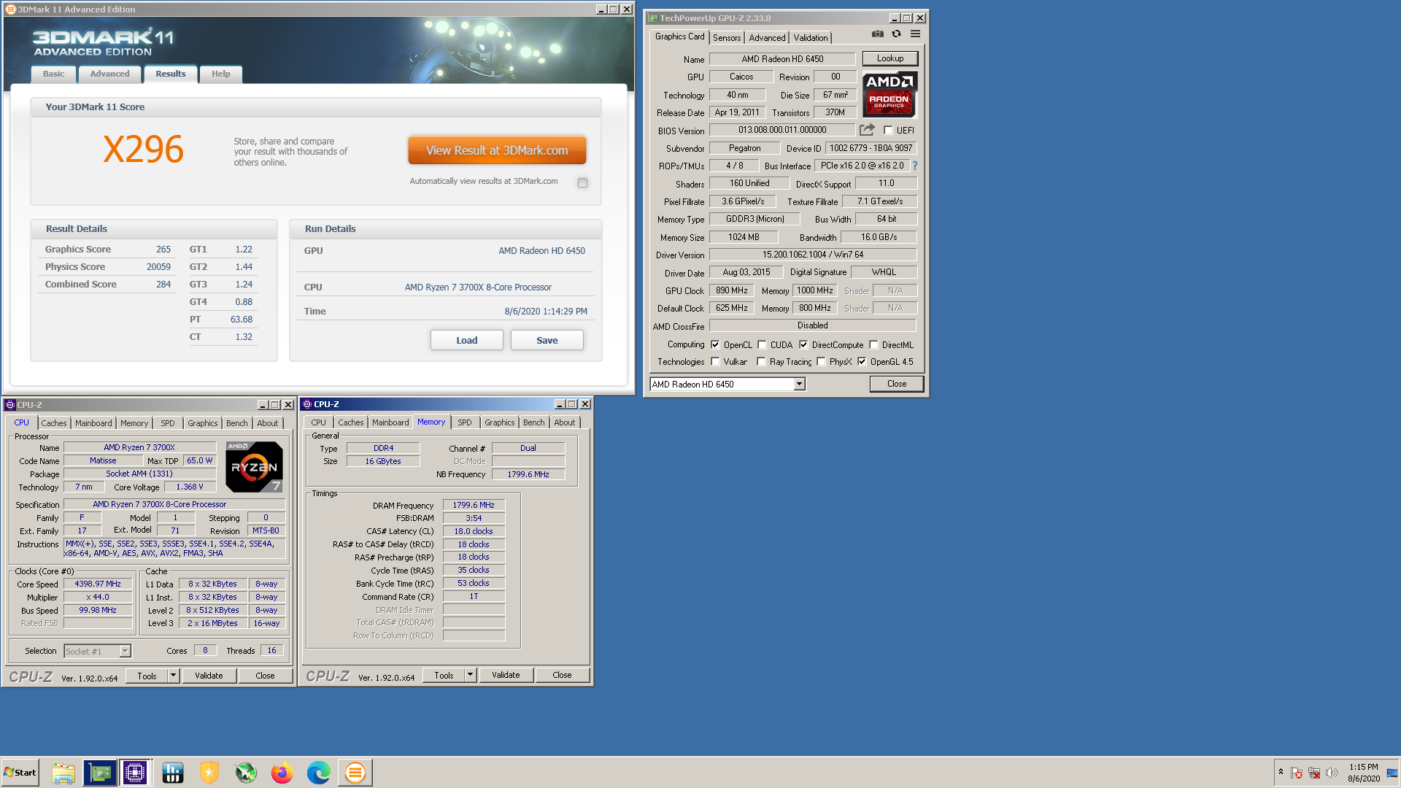Click the X296 score text
Screen dimensions: 1401x788
[x=143, y=149]
